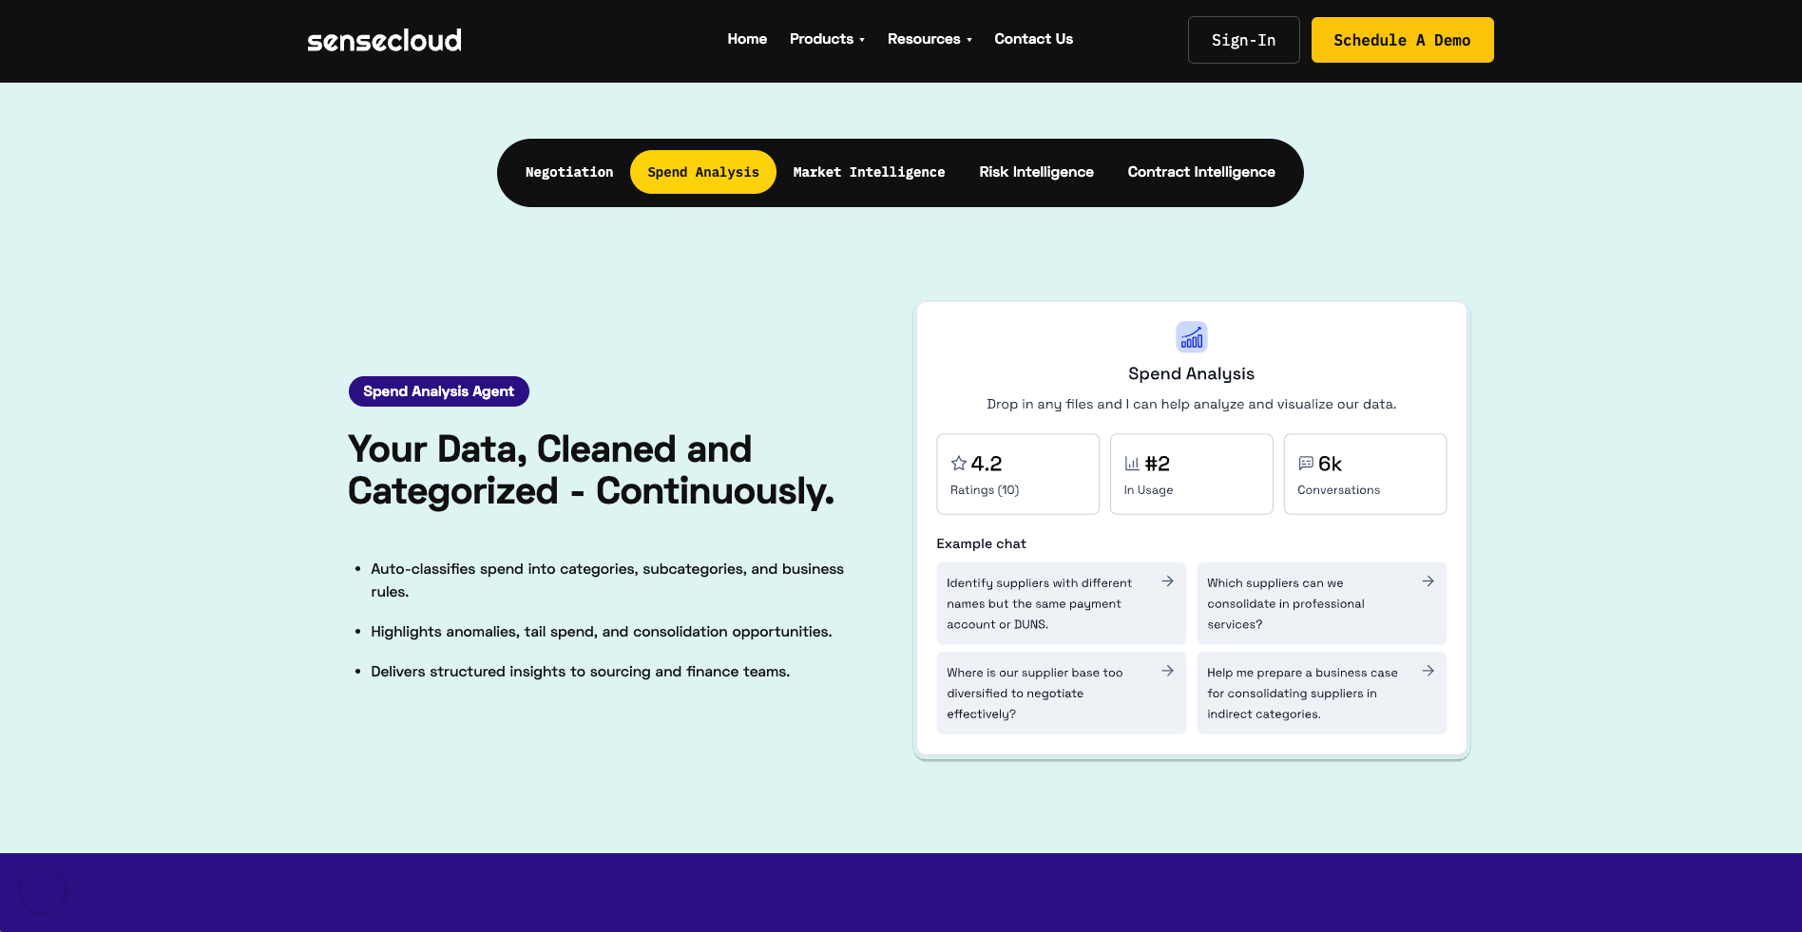The height and width of the screenshot is (932, 1802).
Task: Open the Contact Us page
Action: click(x=1033, y=39)
